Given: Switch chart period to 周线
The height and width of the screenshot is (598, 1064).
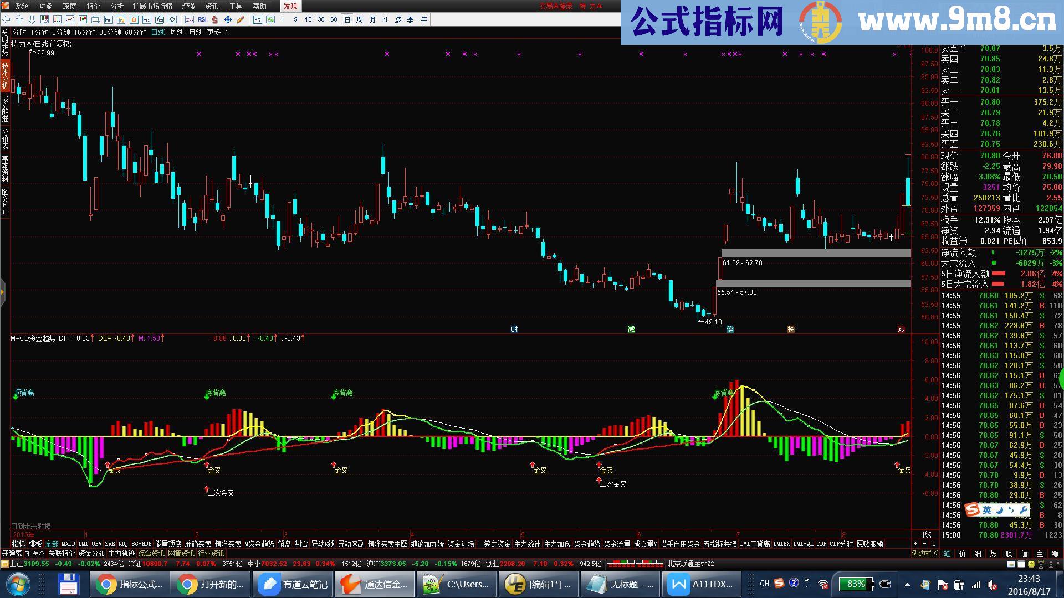Looking at the screenshot, I should [176, 32].
